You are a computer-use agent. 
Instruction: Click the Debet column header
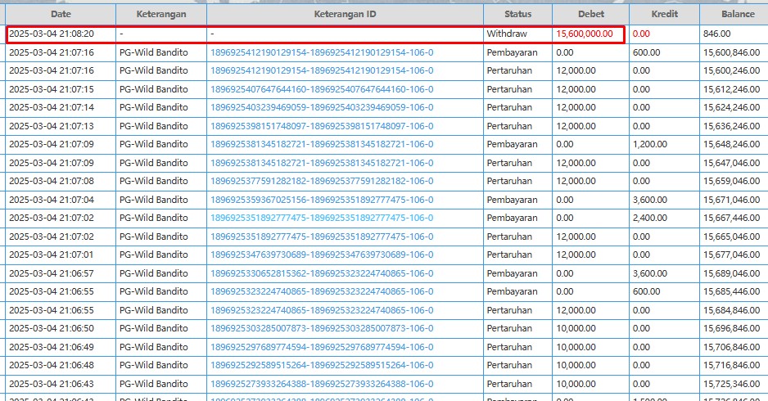(x=590, y=14)
